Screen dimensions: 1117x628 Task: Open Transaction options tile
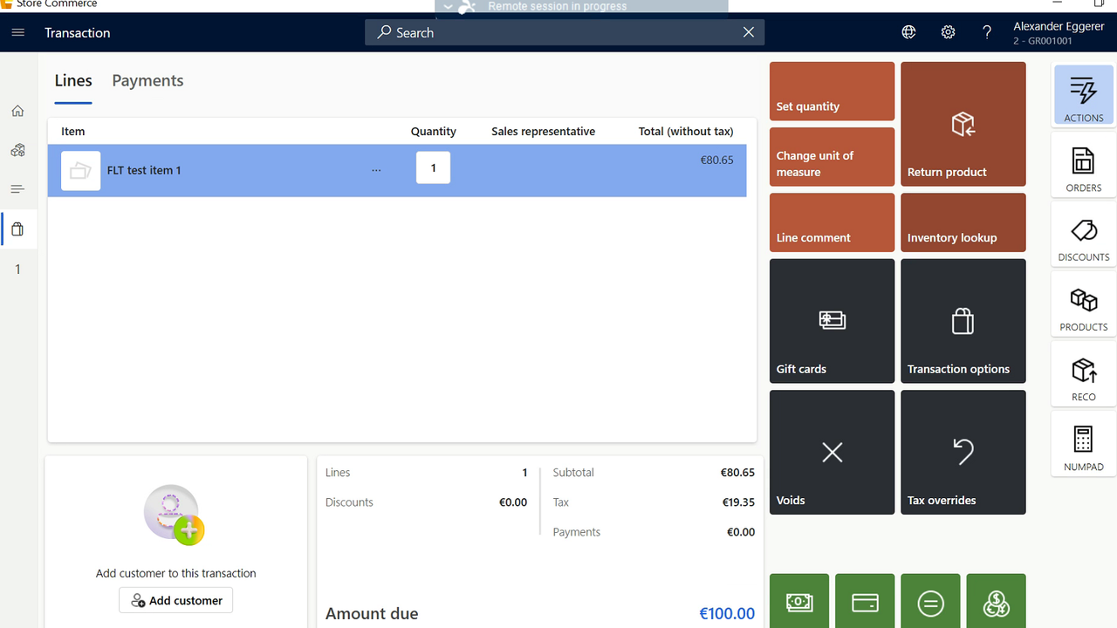click(963, 321)
